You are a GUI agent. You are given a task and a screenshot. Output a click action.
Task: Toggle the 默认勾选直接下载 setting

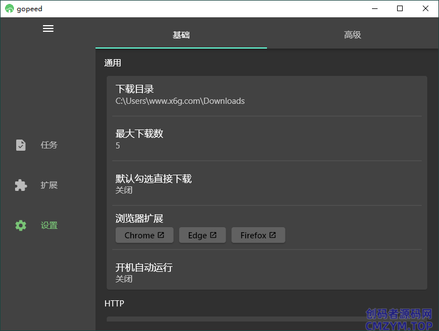[x=266, y=184]
